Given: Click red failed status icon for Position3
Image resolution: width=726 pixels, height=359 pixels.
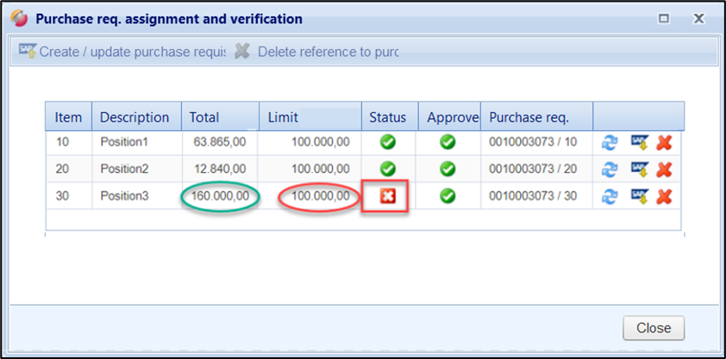Looking at the screenshot, I should (387, 196).
